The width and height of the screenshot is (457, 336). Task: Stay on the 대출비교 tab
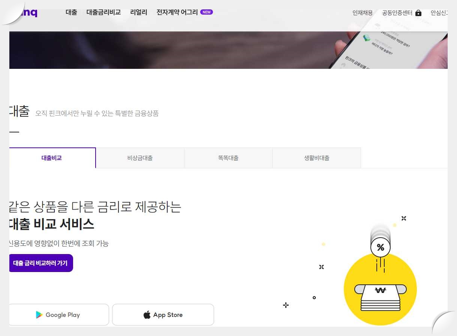51,158
